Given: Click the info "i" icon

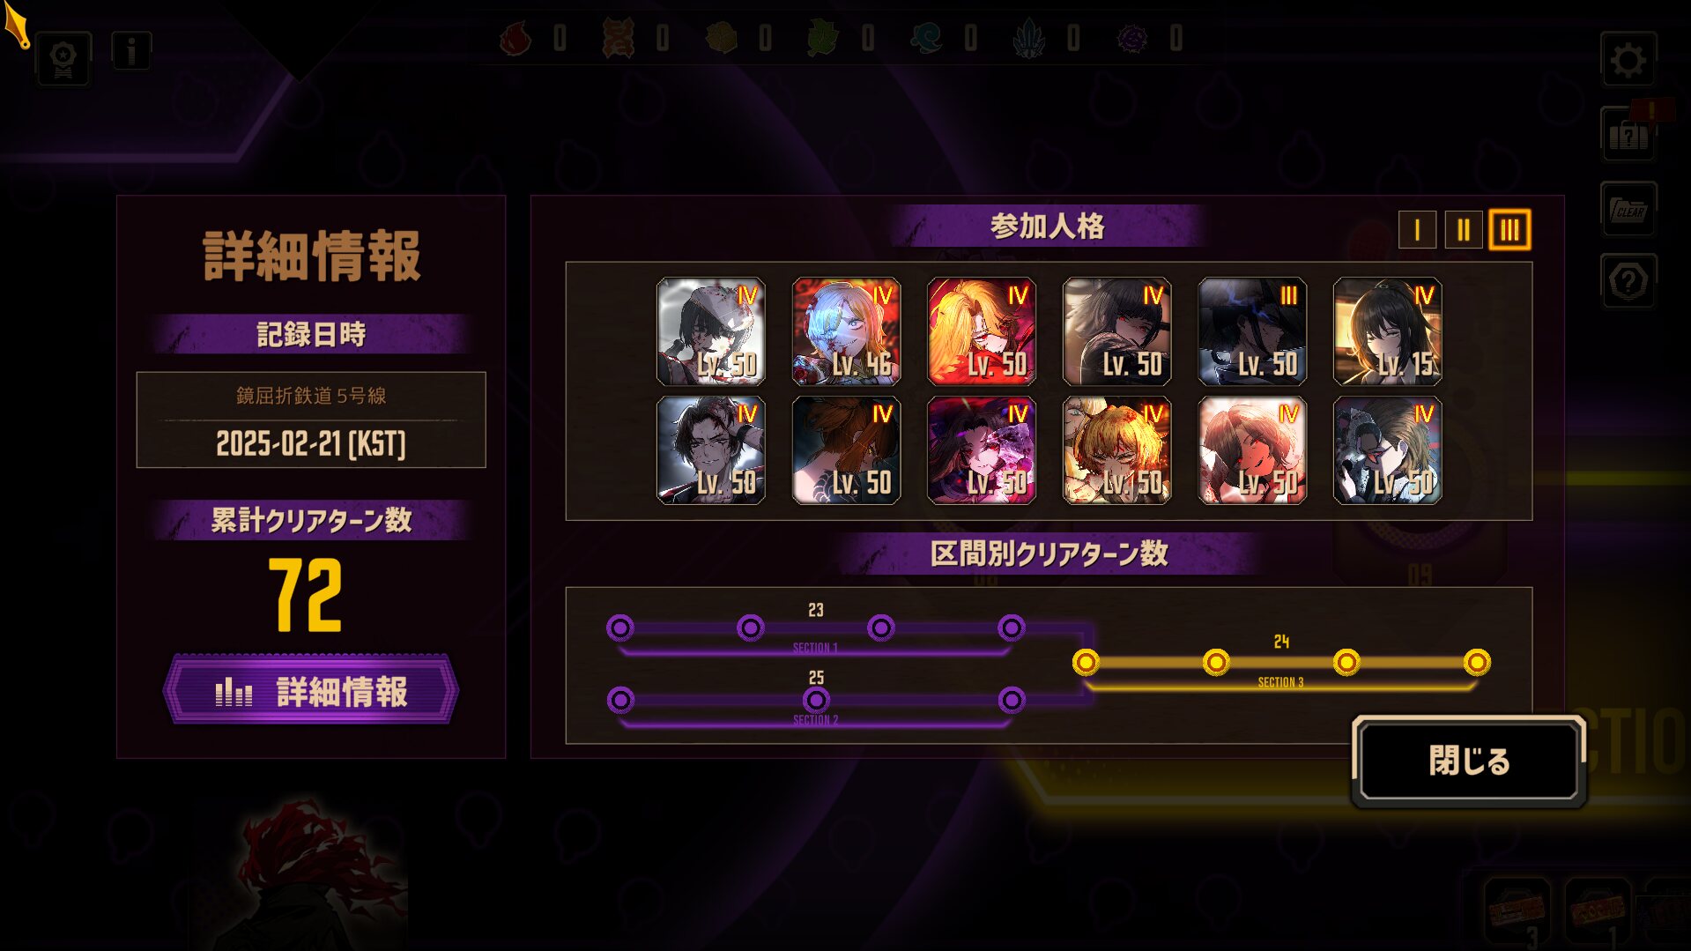Looking at the screenshot, I should click(x=131, y=52).
